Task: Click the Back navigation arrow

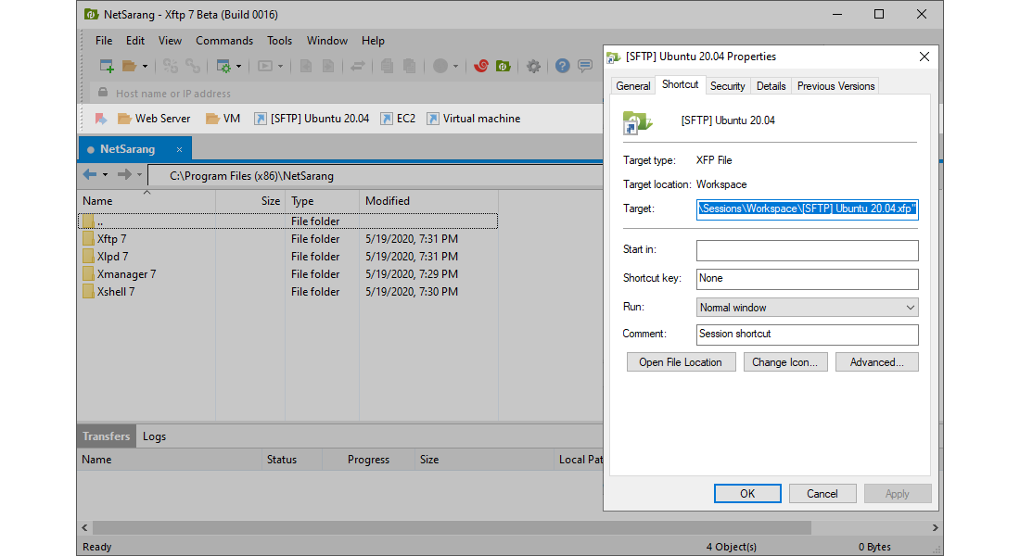Action: pyautogui.click(x=90, y=174)
